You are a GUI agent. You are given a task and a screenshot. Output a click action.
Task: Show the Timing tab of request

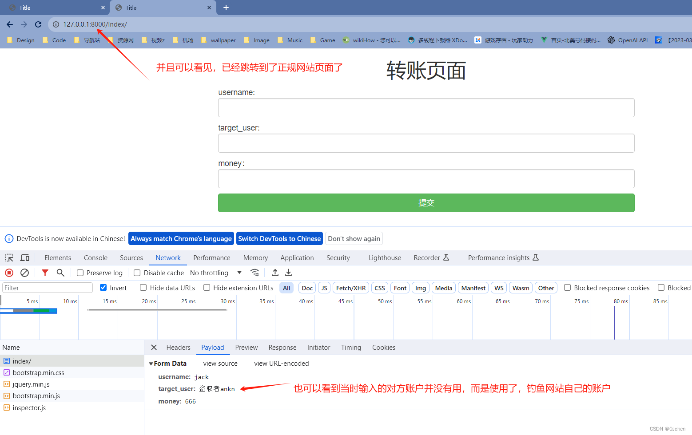pyautogui.click(x=351, y=348)
